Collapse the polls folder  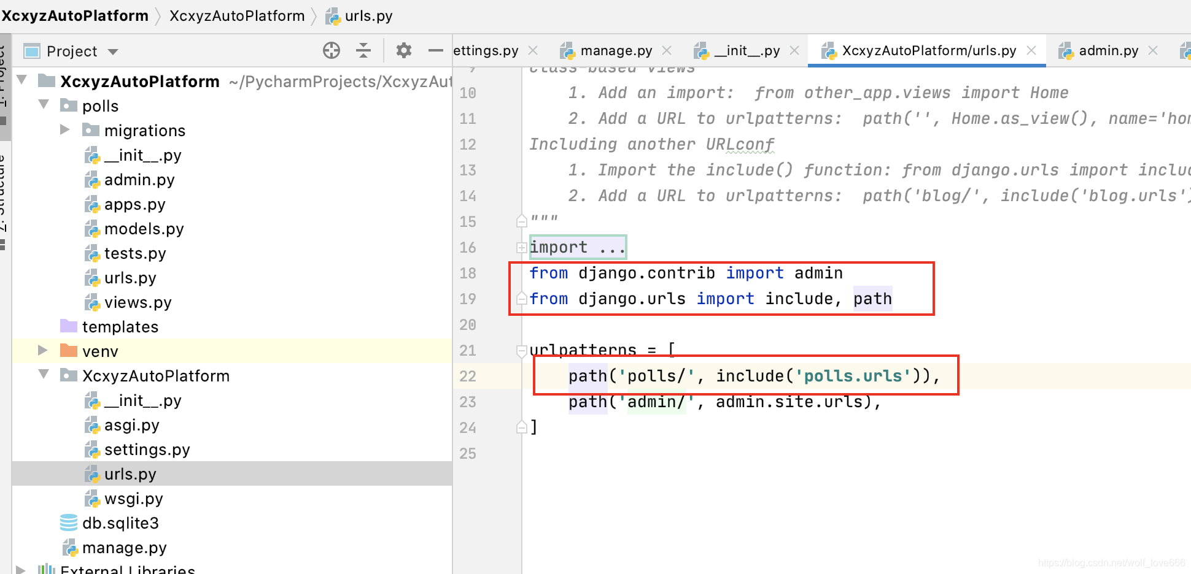44,104
